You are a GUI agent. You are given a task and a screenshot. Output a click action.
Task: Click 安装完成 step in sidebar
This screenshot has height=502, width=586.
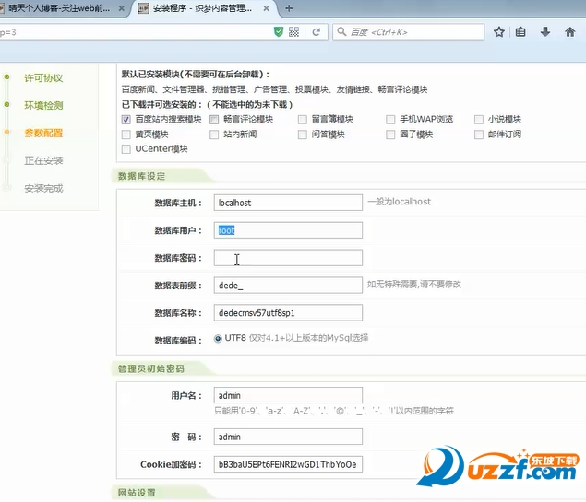click(x=43, y=188)
